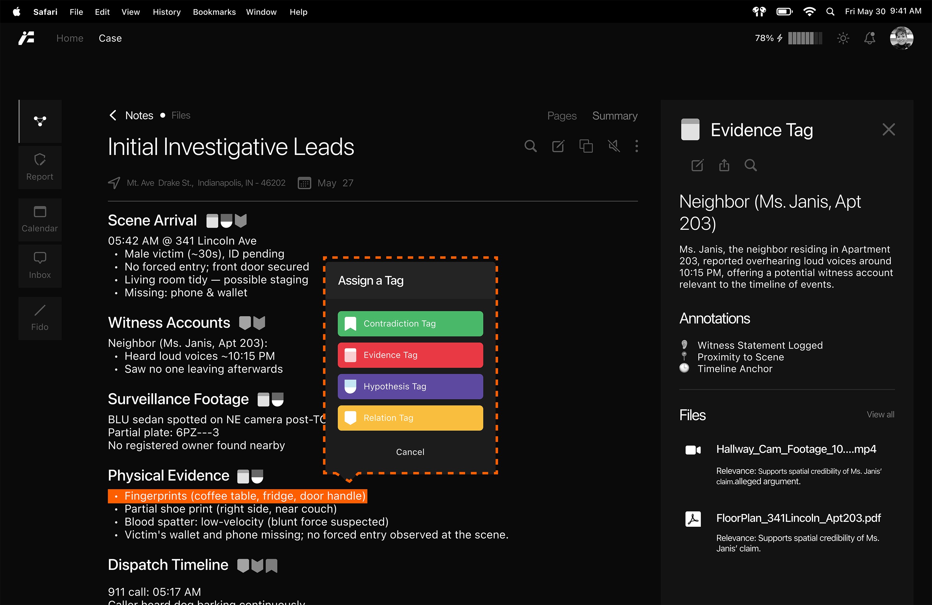This screenshot has width=932, height=605.
Task: Open the notifications bell
Action: pos(870,39)
